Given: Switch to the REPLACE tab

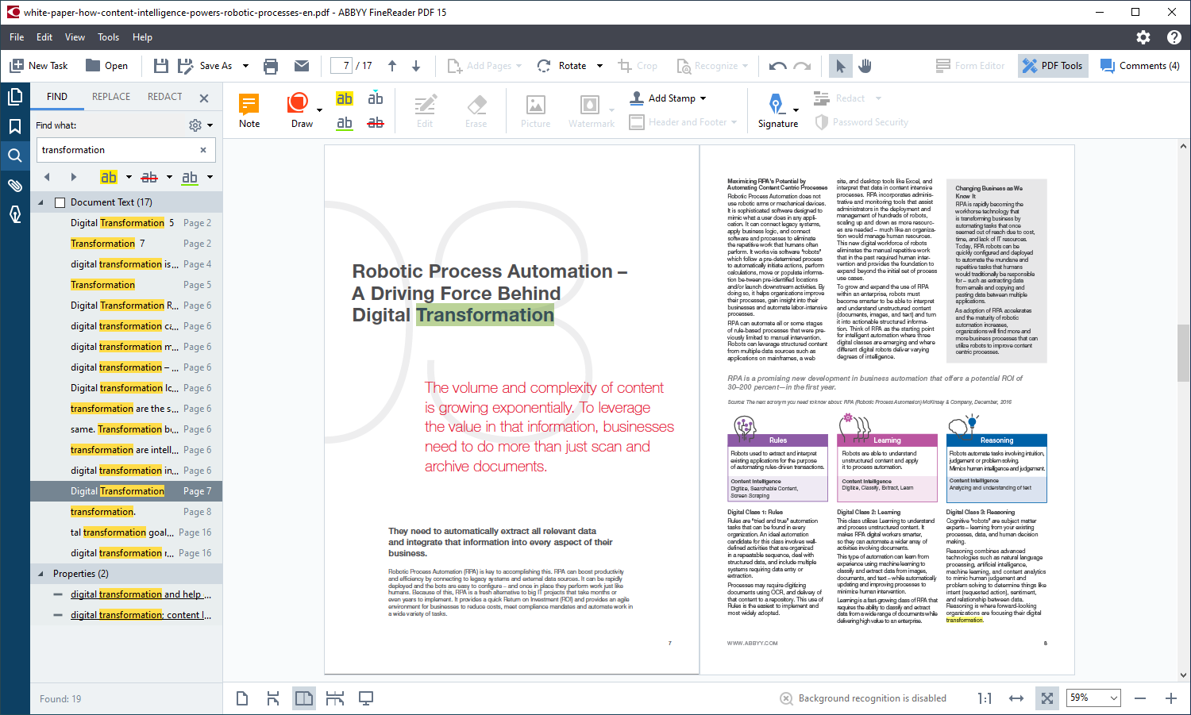Looking at the screenshot, I should point(111,97).
